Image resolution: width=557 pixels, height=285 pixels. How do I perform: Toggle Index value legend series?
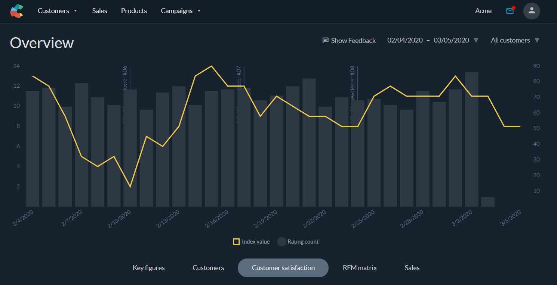(x=251, y=242)
